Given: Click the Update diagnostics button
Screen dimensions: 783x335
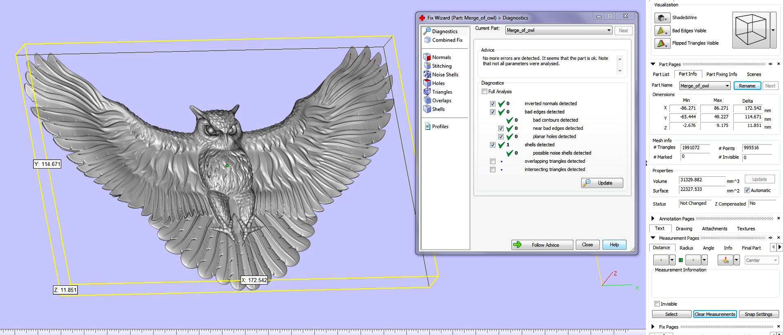Looking at the screenshot, I should click(602, 183).
